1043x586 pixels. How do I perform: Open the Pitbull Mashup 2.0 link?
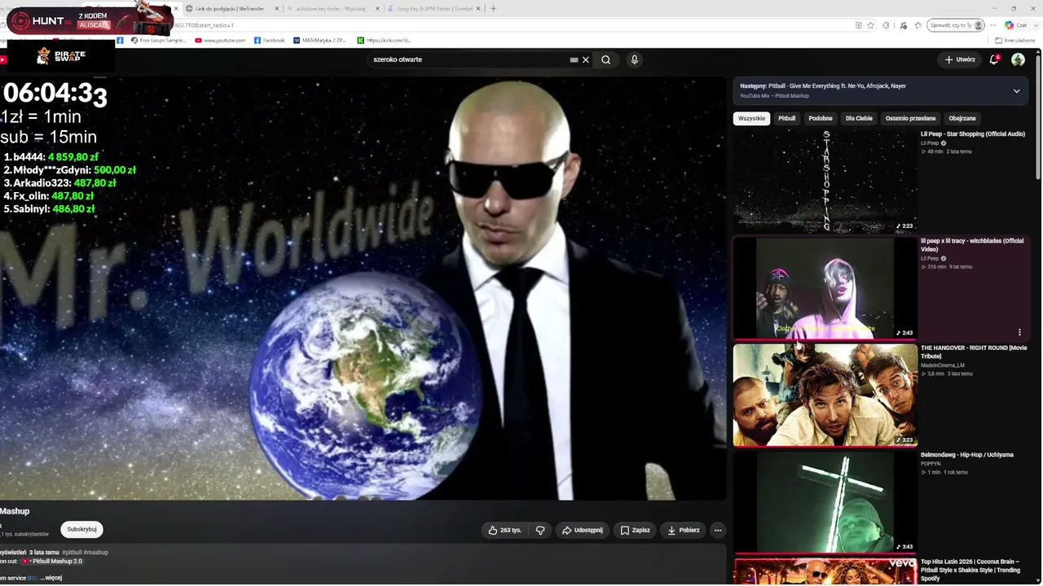tap(53, 562)
